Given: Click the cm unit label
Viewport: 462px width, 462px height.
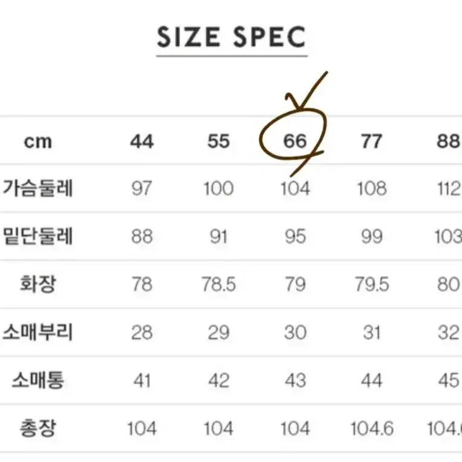Looking at the screenshot, I should coord(37,142).
